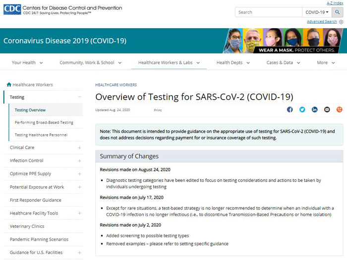Image resolution: width=347 pixels, height=260 pixels.
Task: Click the magnifying glass search button
Action: point(337,12)
